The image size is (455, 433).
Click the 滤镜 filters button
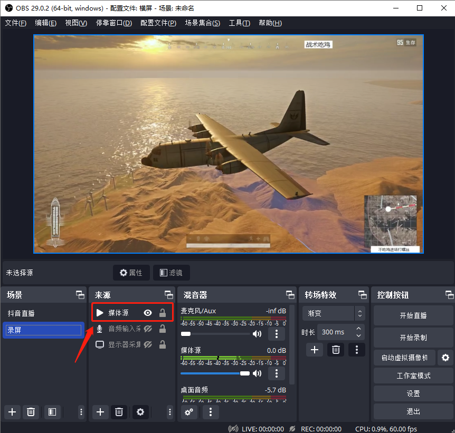coord(171,273)
